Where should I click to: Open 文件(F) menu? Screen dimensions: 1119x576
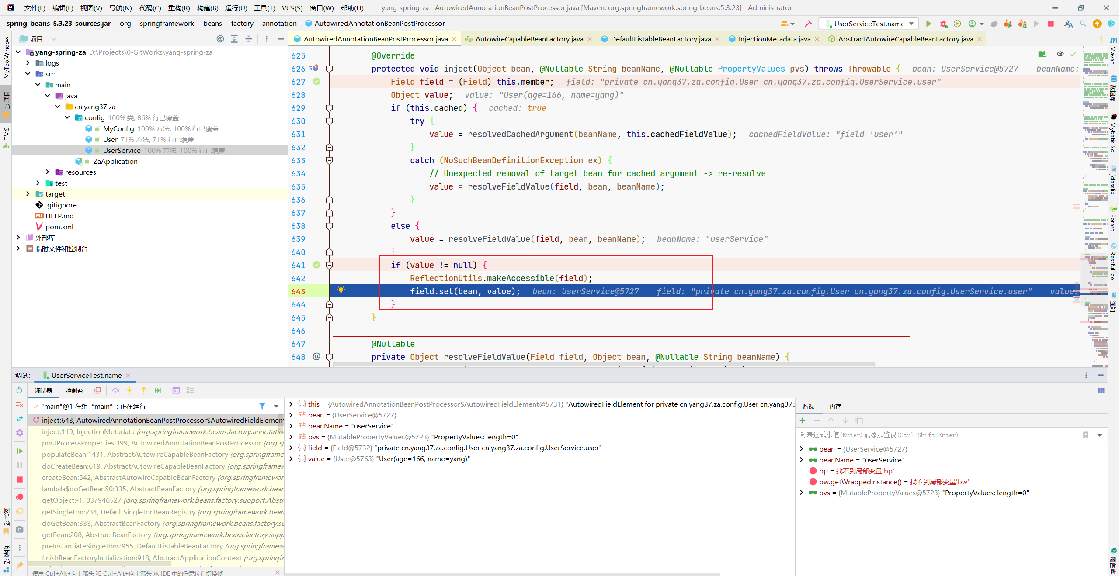pos(35,8)
